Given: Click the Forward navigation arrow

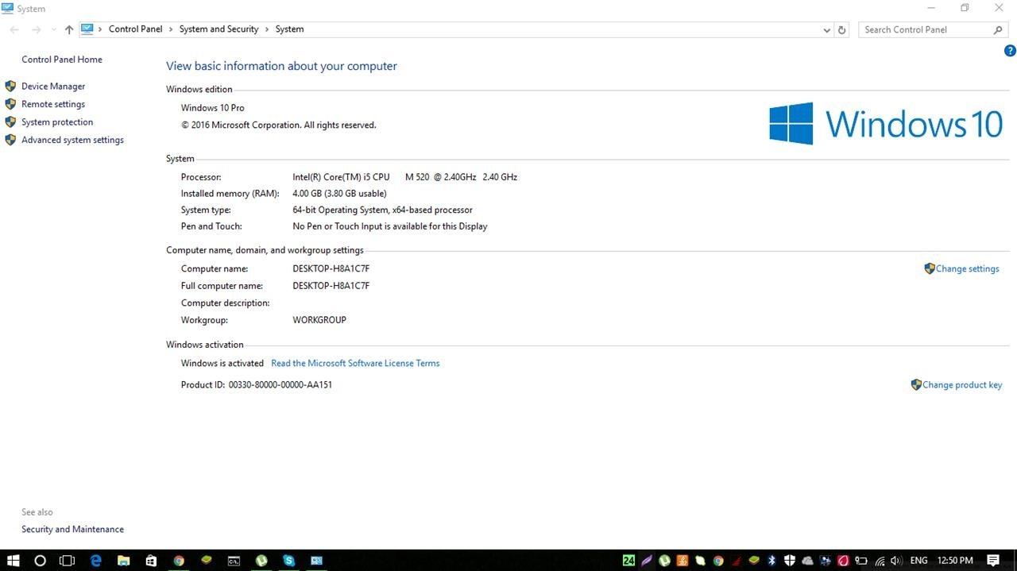Looking at the screenshot, I should (36, 29).
